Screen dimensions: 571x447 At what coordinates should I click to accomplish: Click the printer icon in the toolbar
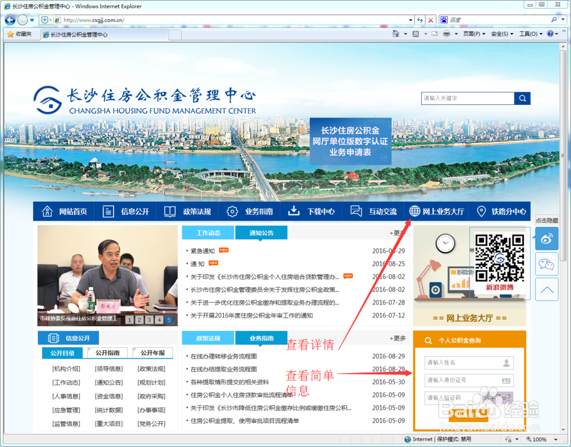click(x=447, y=34)
